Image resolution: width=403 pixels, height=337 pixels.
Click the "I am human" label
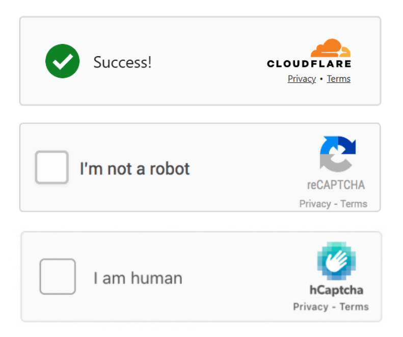(x=138, y=278)
